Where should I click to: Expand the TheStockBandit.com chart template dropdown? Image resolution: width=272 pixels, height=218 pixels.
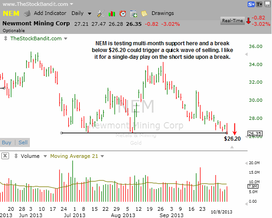66,38
